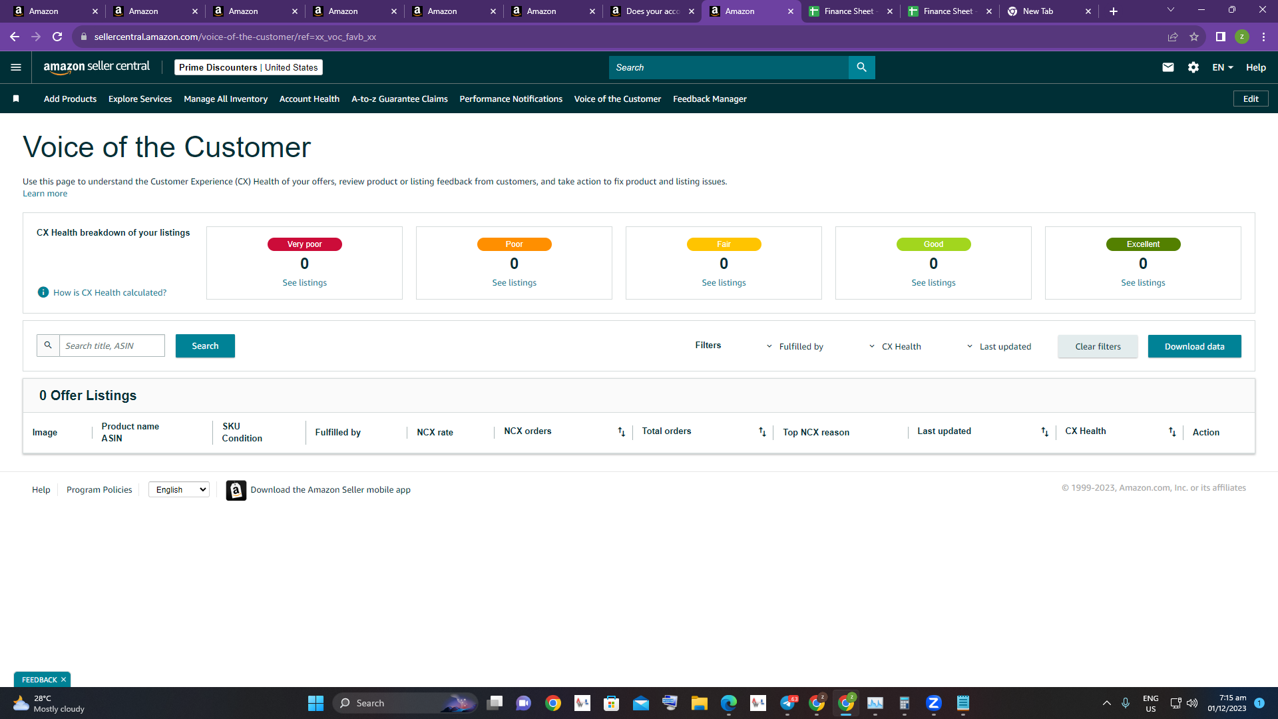This screenshot has height=719, width=1278.
Task: Open the browser side panel icon
Action: coord(1220,37)
